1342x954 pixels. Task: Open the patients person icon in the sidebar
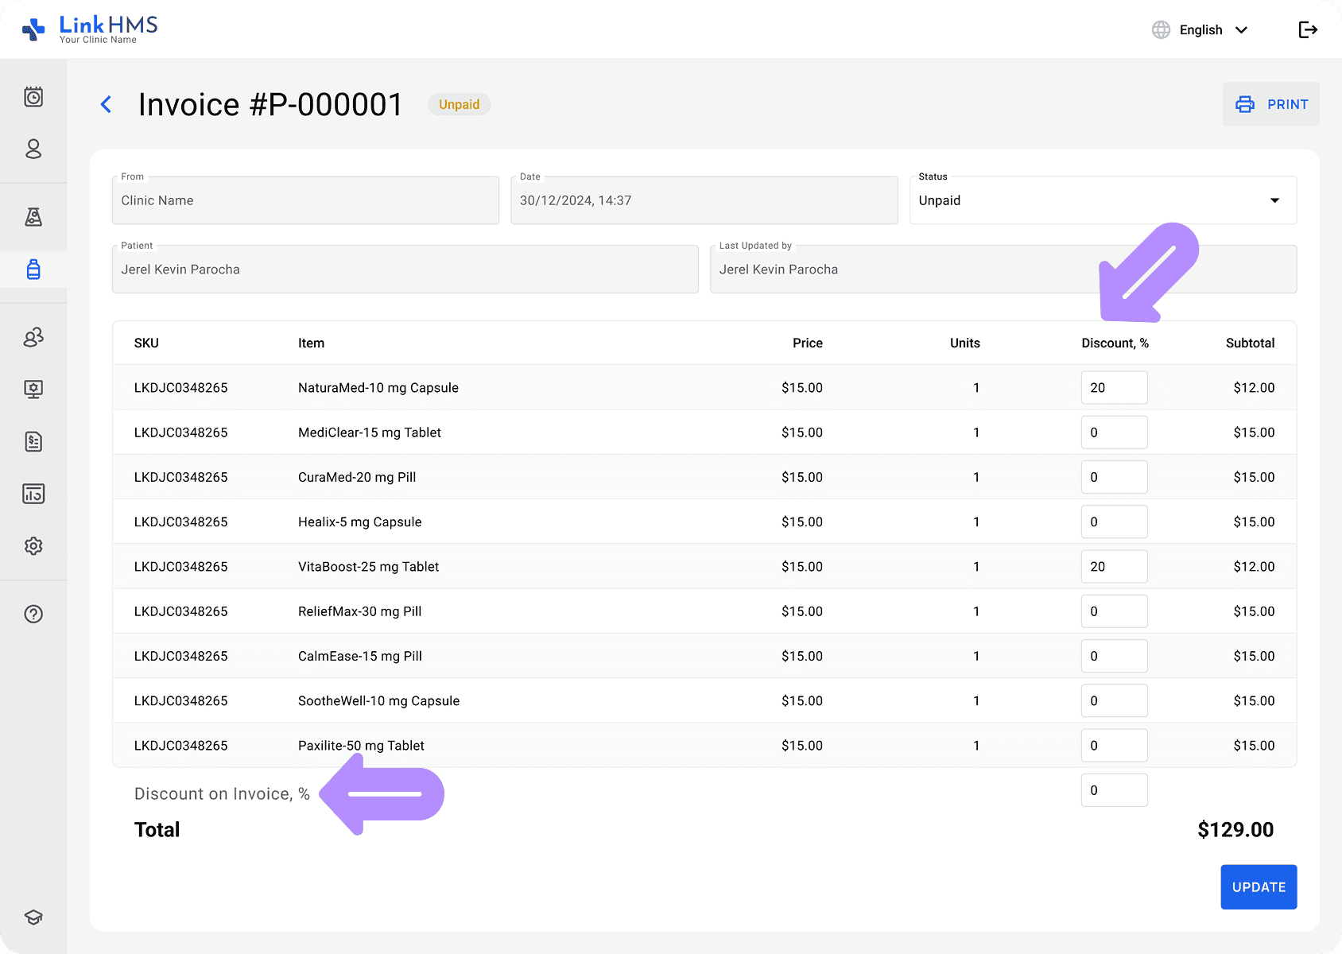pos(33,149)
